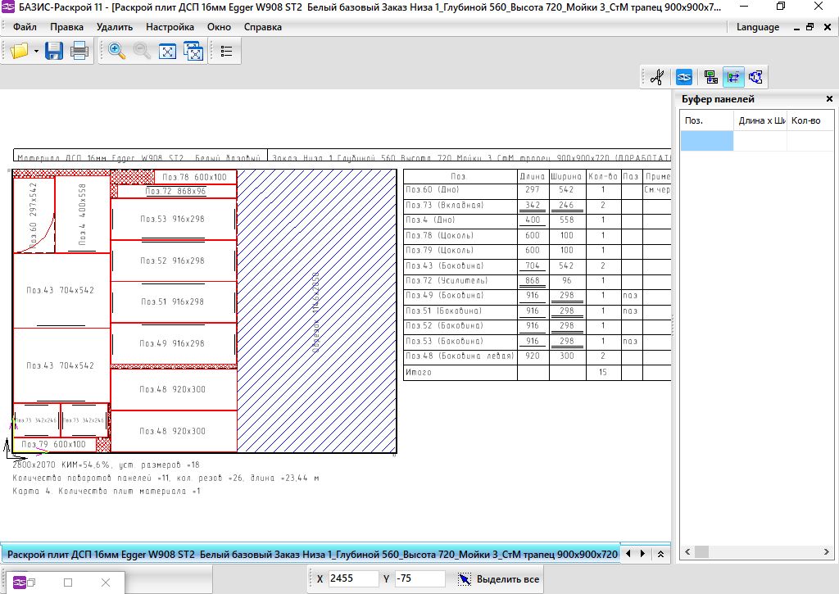This screenshot has width=839, height=594.
Task: Select panel Поз.60 297x542 on the sheet
Action: (34, 214)
